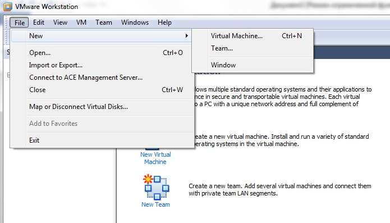
Task: Open the VM menu
Action: 81,22
